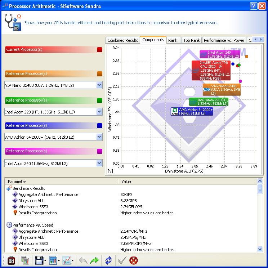Click the floppy disk save icon
Screen dimensions: 268x268
coord(39,260)
